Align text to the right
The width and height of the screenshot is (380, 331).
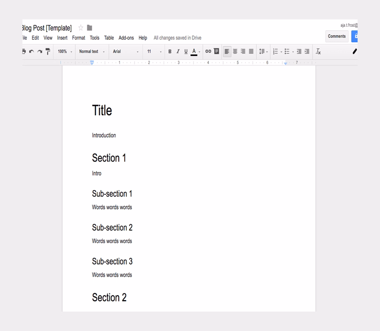[243, 51]
